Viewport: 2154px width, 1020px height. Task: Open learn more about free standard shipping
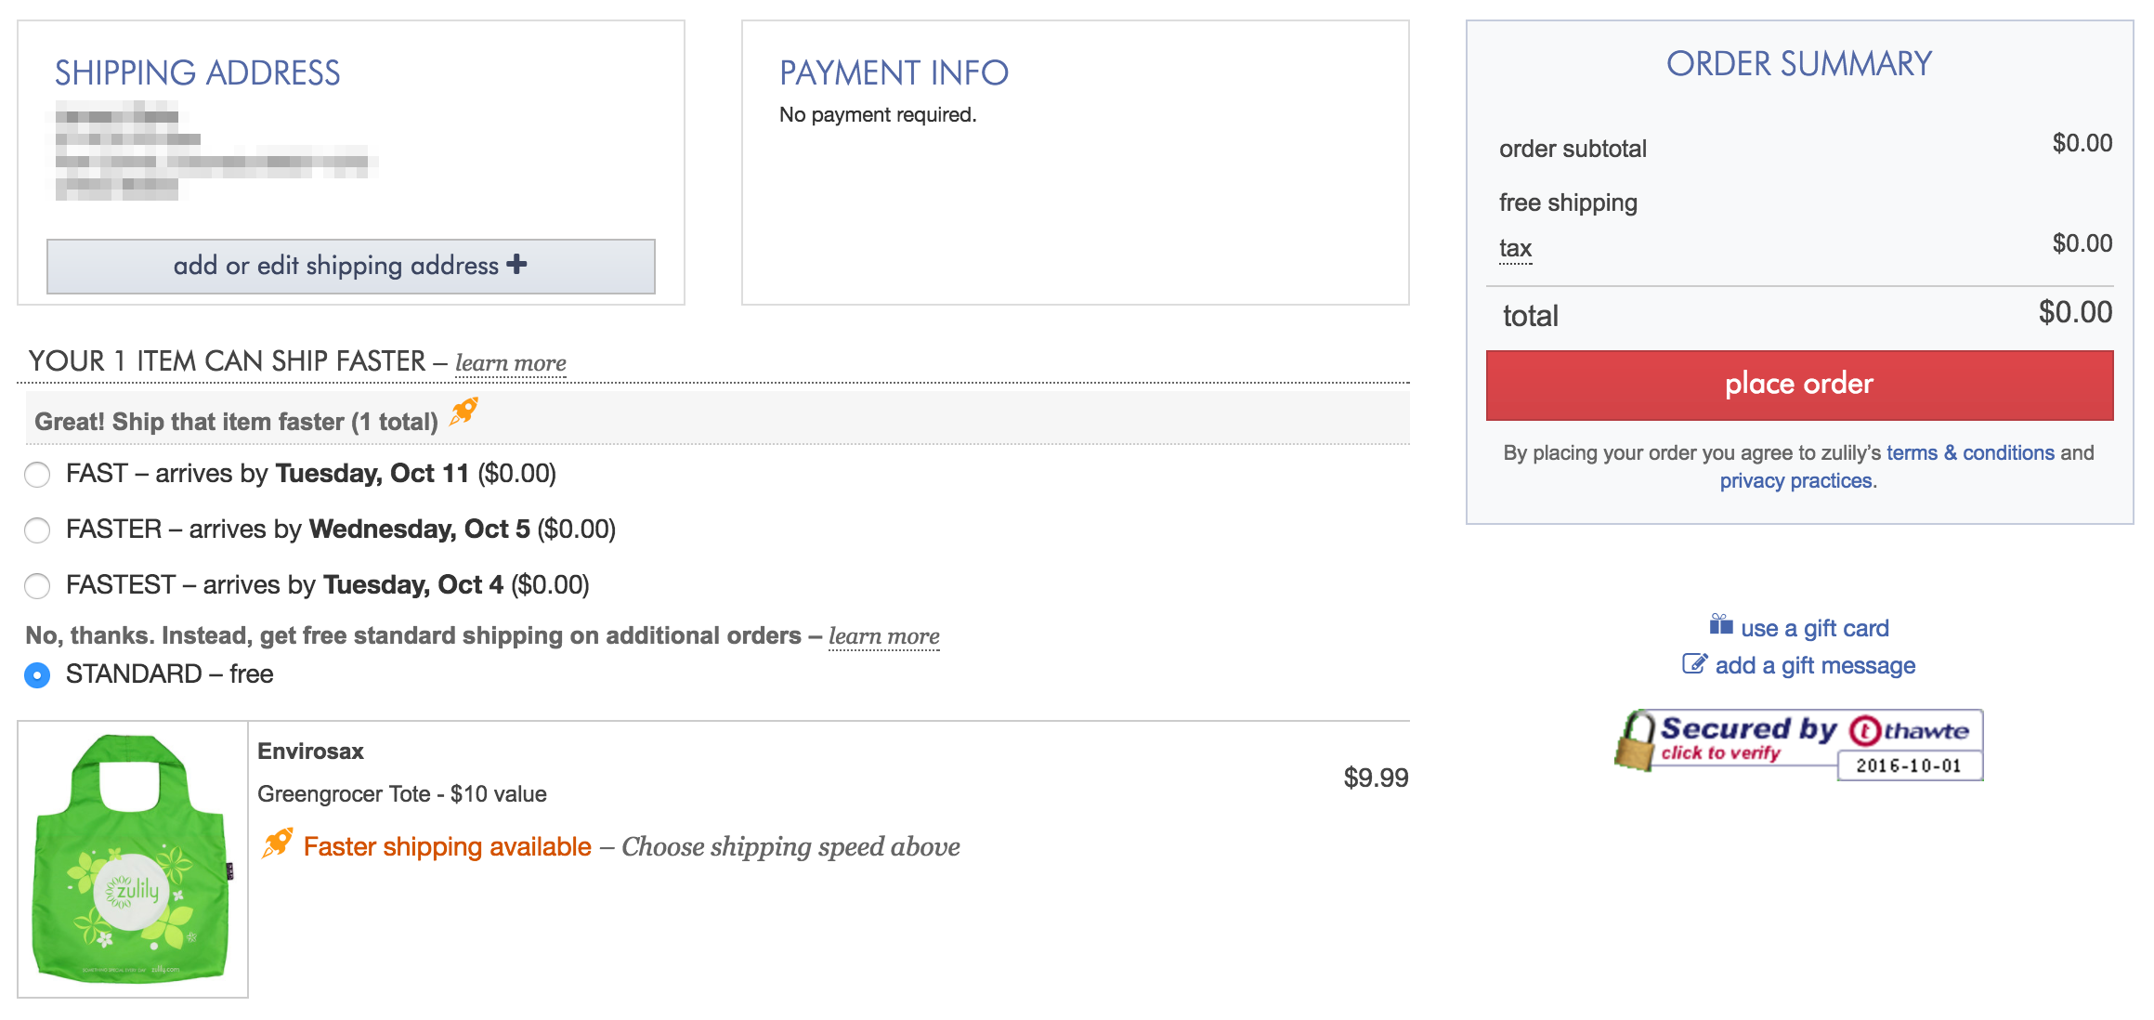point(884,635)
